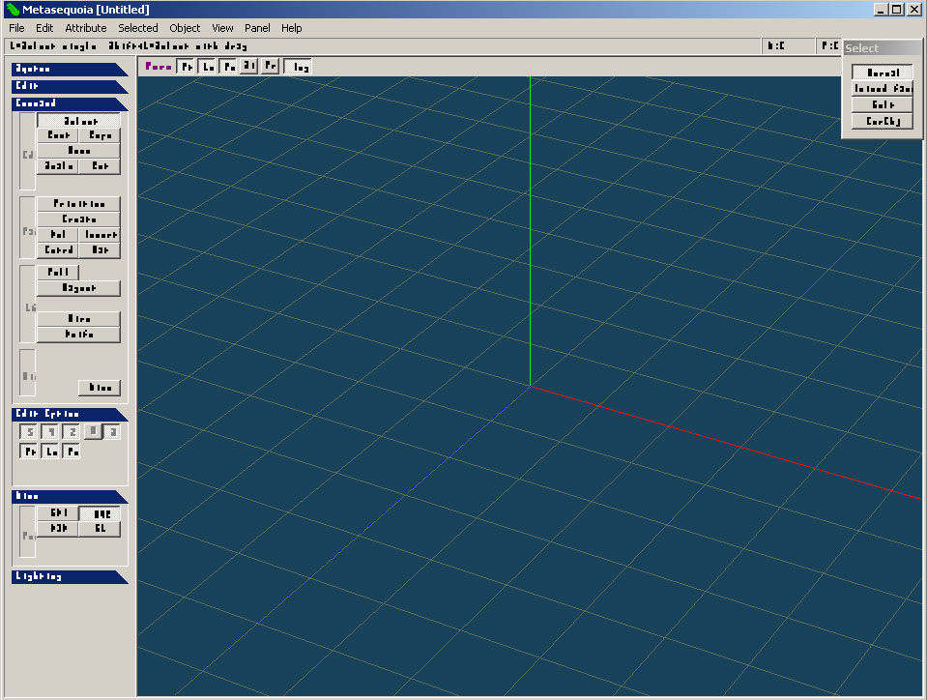This screenshot has width=927, height=700.
Task: Choose the Rope selection command
Action: (100, 135)
